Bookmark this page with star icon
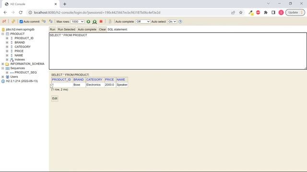Image resolution: width=307 pixels, height=172 pixels. [241, 12]
